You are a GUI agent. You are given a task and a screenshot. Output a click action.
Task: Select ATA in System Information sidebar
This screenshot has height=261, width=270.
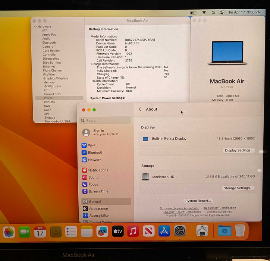(45, 31)
